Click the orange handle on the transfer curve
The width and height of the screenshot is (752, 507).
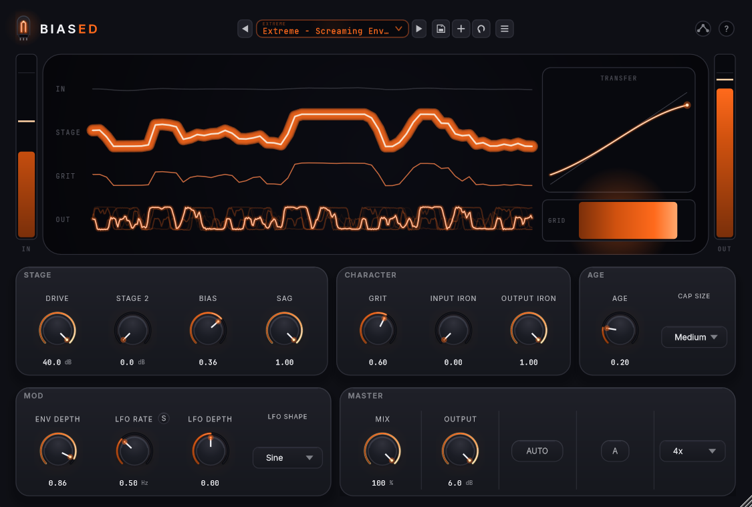686,104
